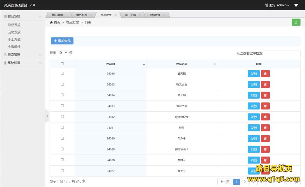Screen dimensions: 305x187
Task: Click 发放 button for item 94034
Action: 254,95
